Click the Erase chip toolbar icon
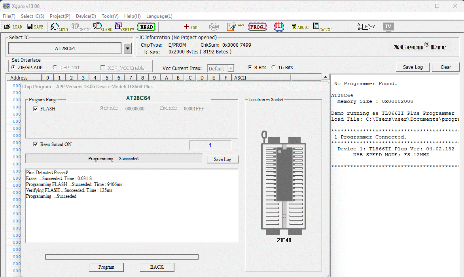Image resolution: width=464 pixels, height=277 pixels. point(236,27)
